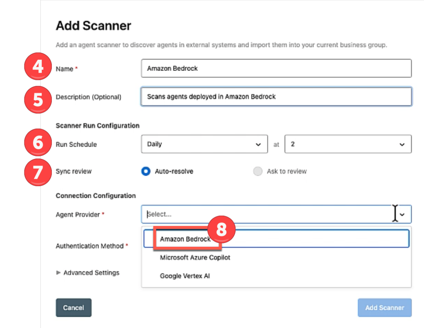
Task: Open the Run Schedule dropdown showing Daily
Action: coord(204,144)
